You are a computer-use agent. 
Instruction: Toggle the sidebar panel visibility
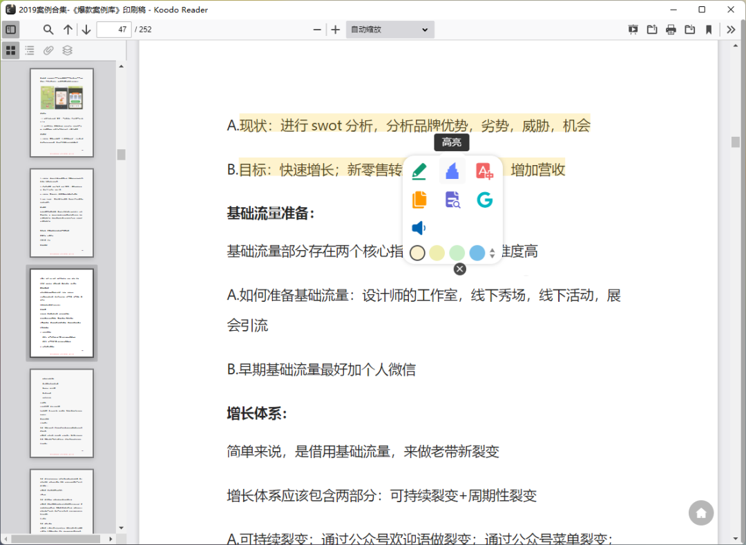pos(11,30)
